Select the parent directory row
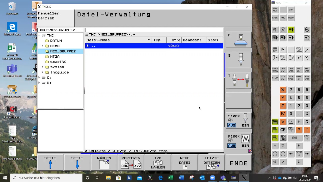 154,46
